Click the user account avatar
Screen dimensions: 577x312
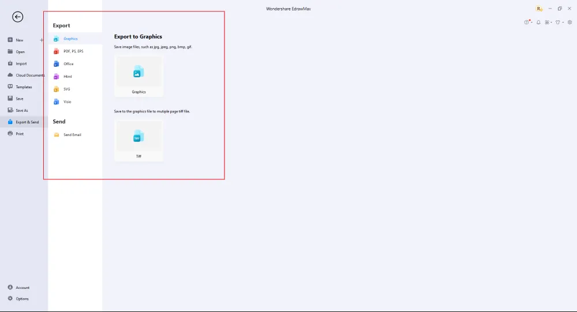539,9
